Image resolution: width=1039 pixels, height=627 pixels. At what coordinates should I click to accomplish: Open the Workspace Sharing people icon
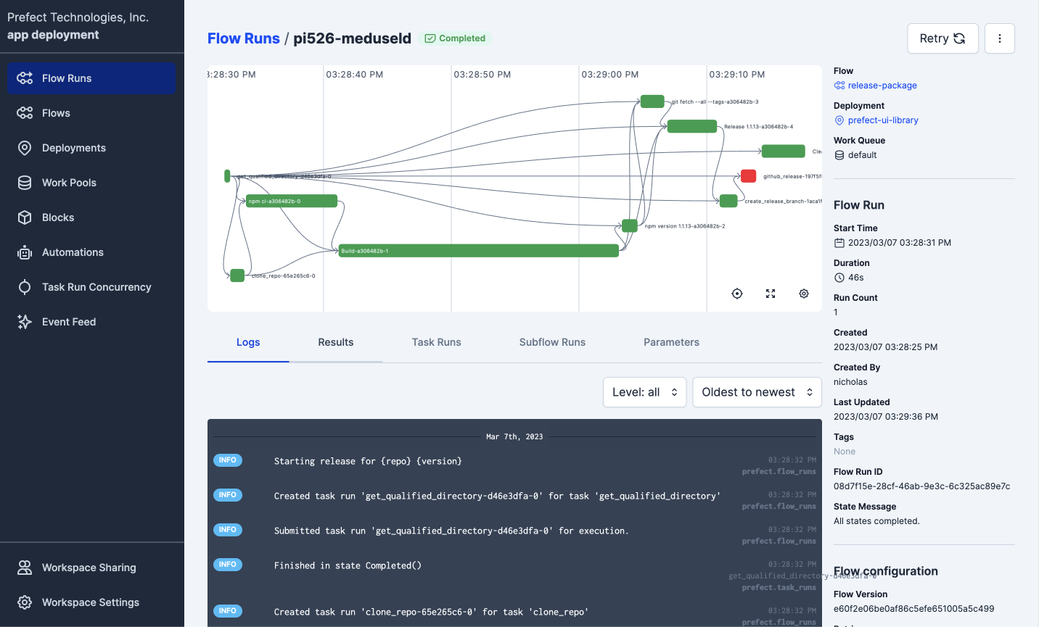coord(25,568)
